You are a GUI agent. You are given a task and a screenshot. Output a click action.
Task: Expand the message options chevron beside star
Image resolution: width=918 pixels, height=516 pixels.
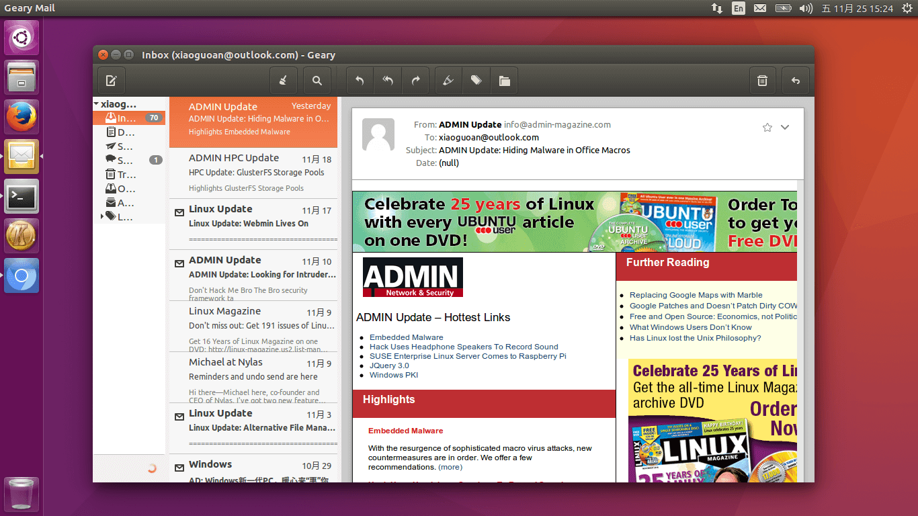pyautogui.click(x=784, y=128)
